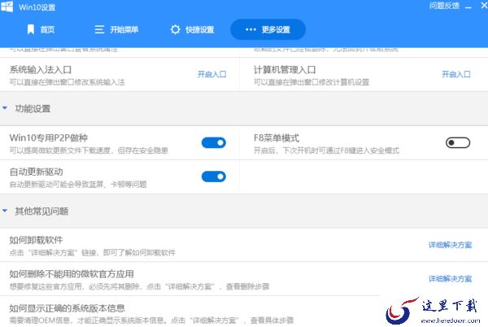Click description 开启后，下次开机时可通过F8键进入安全模式
The height and width of the screenshot is (327, 488).
click(326, 151)
